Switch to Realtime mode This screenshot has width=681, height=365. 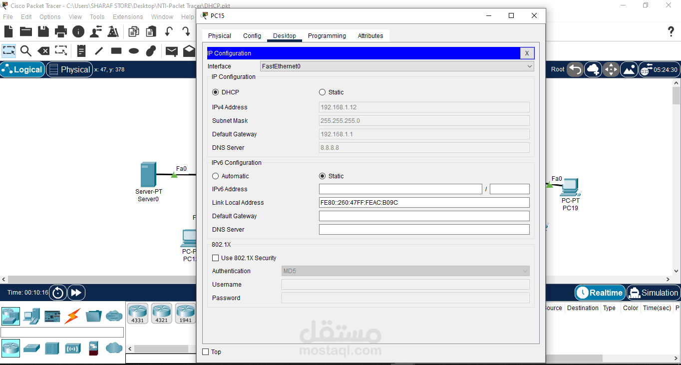(600, 293)
